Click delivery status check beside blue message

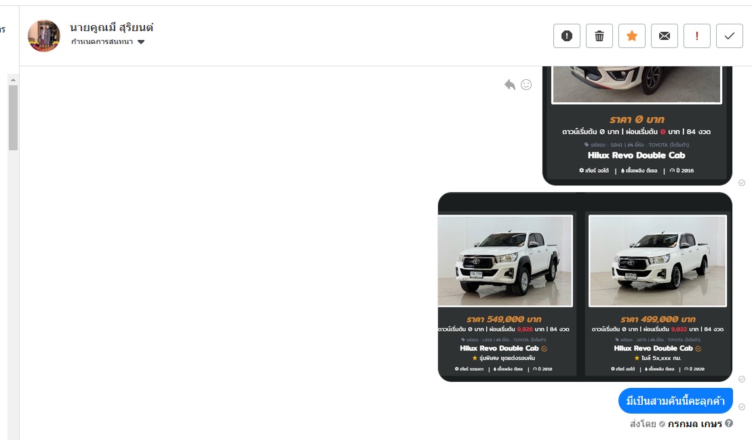tap(741, 407)
